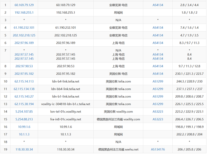Click the 5.254.88.213 IP link

coord(24,119)
